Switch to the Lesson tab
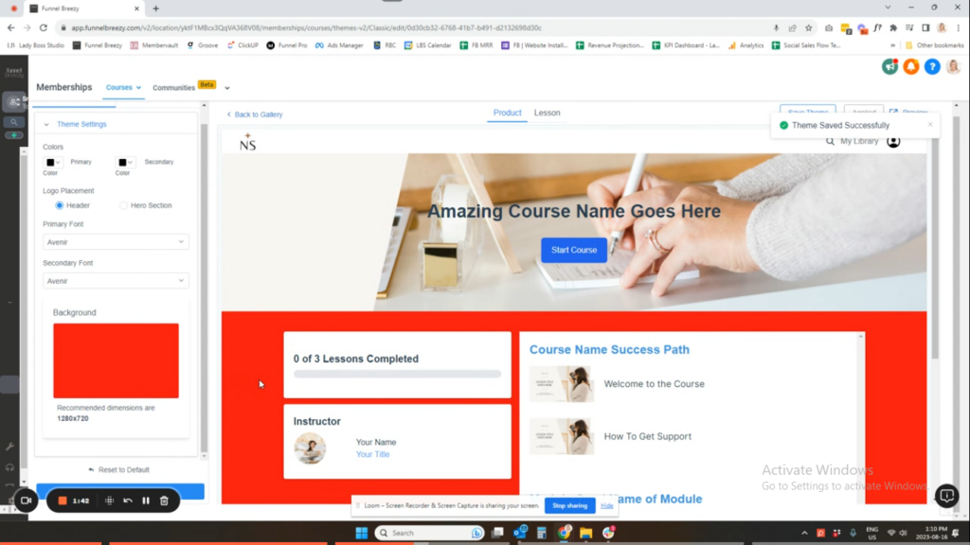The height and width of the screenshot is (545, 970). tap(547, 113)
